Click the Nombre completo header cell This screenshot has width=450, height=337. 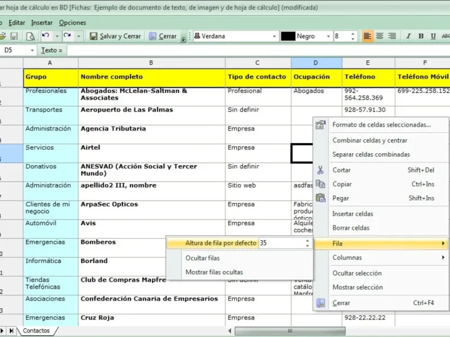151,78
